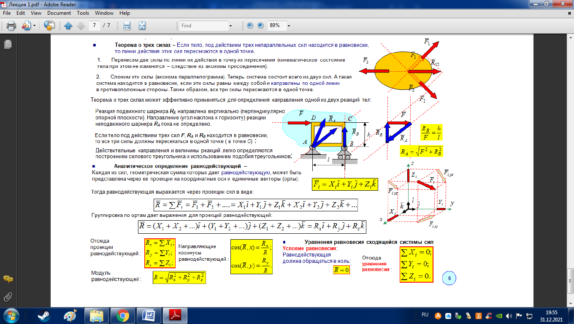574x324 pixels.
Task: Open the Edit menu
Action: (21, 13)
